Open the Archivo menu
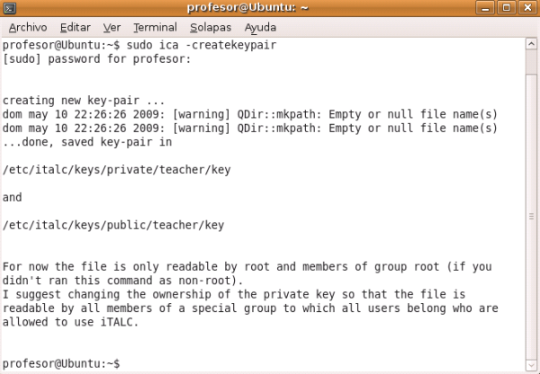This screenshot has height=374, width=540. click(27, 27)
